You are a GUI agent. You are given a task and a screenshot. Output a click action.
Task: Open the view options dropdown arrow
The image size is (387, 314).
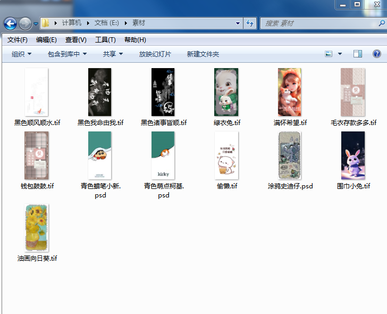coord(340,54)
